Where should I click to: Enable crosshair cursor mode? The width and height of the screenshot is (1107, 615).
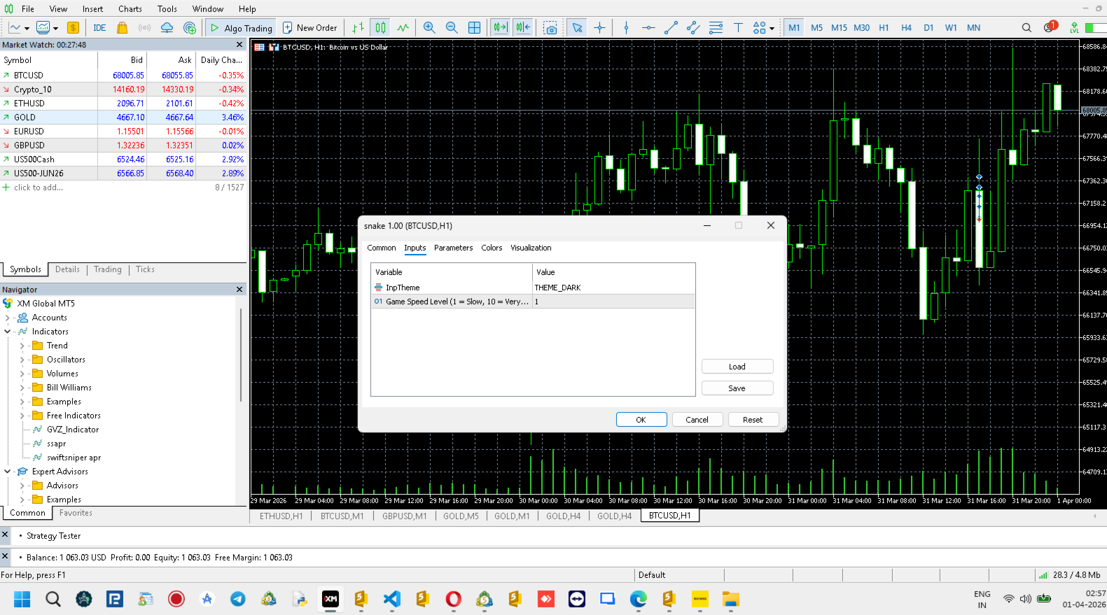pos(599,28)
